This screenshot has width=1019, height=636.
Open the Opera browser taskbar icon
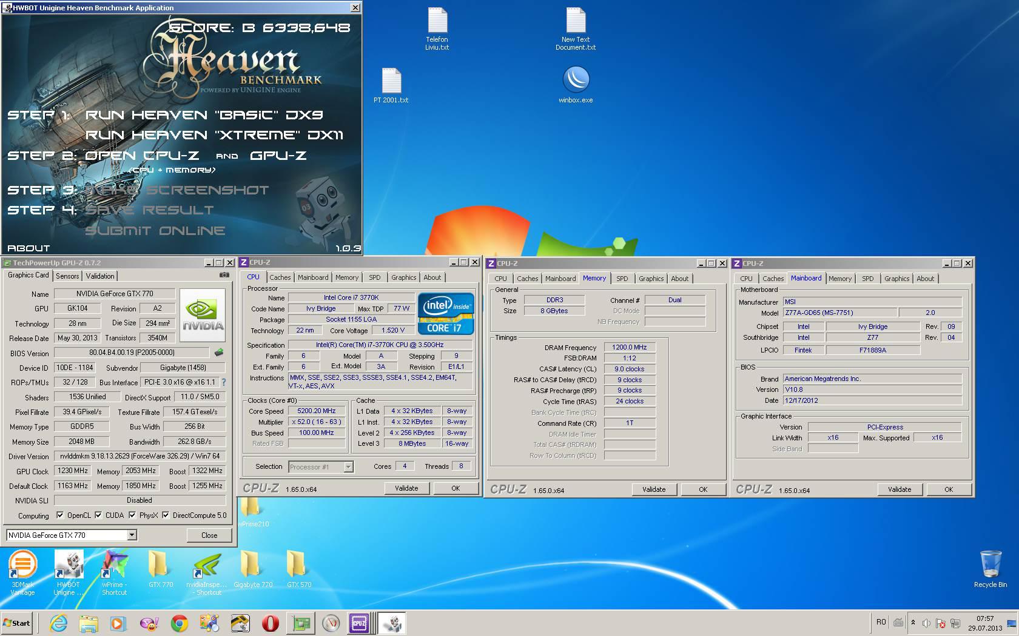pyautogui.click(x=270, y=623)
